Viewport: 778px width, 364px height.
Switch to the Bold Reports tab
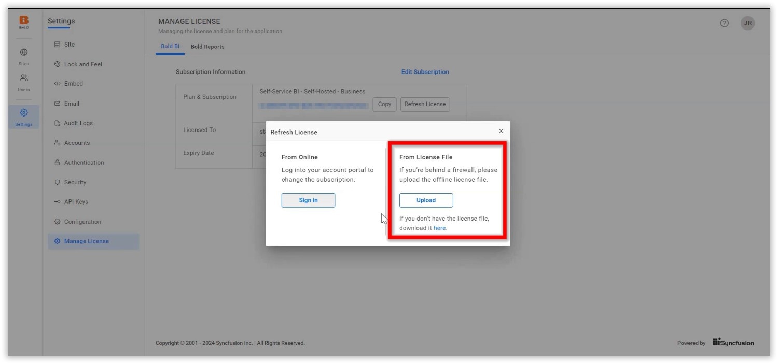coord(207,47)
